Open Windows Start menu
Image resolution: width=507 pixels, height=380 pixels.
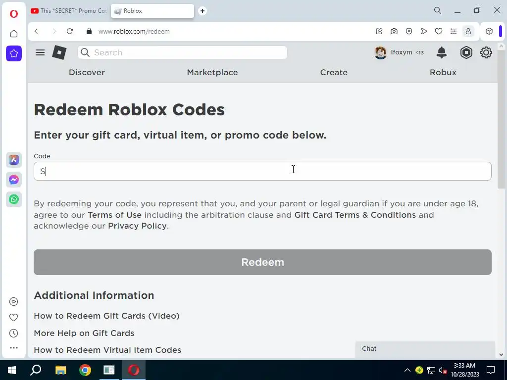(x=12, y=370)
